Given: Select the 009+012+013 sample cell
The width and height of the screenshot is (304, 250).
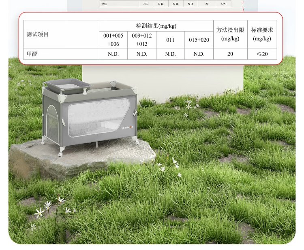Looking at the screenshot, I should pyautogui.click(x=142, y=40).
